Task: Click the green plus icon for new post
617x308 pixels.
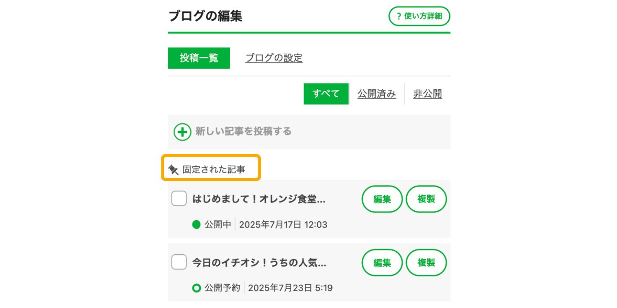Action: [182, 132]
